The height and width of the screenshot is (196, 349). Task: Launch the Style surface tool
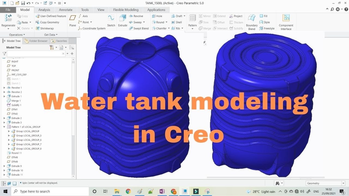click(264, 22)
